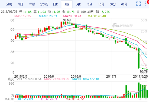Click the high price 11.93
The image size is (149, 102).
42,12
